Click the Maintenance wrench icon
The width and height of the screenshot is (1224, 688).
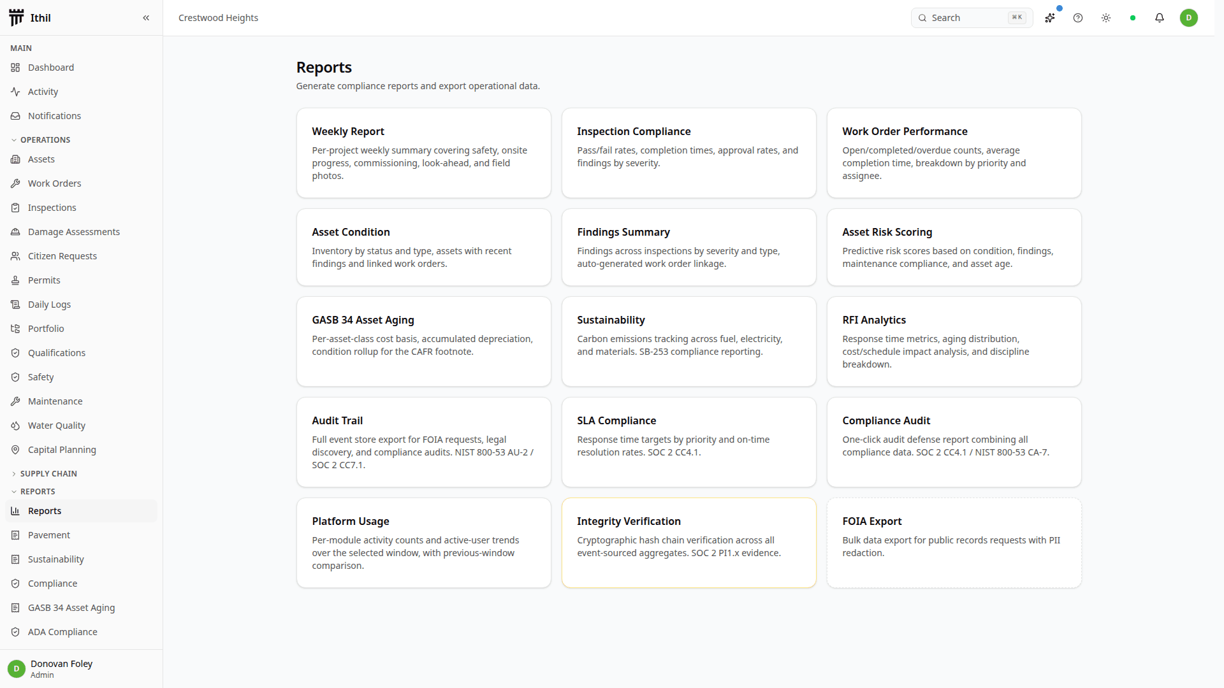[15, 401]
